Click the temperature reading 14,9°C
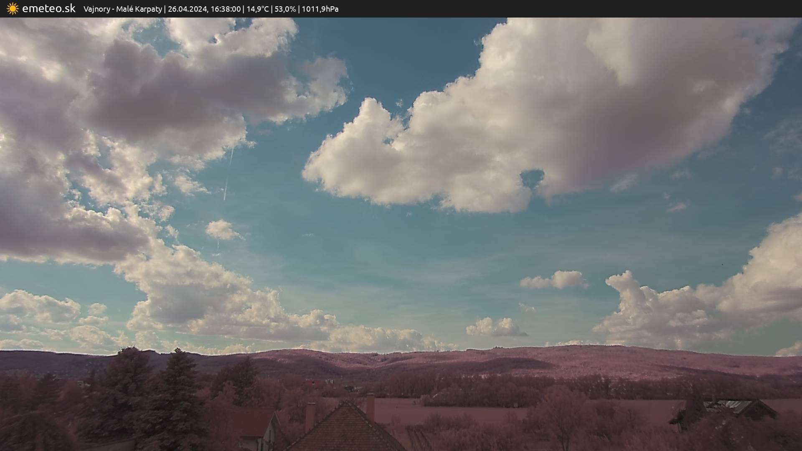 (x=257, y=9)
